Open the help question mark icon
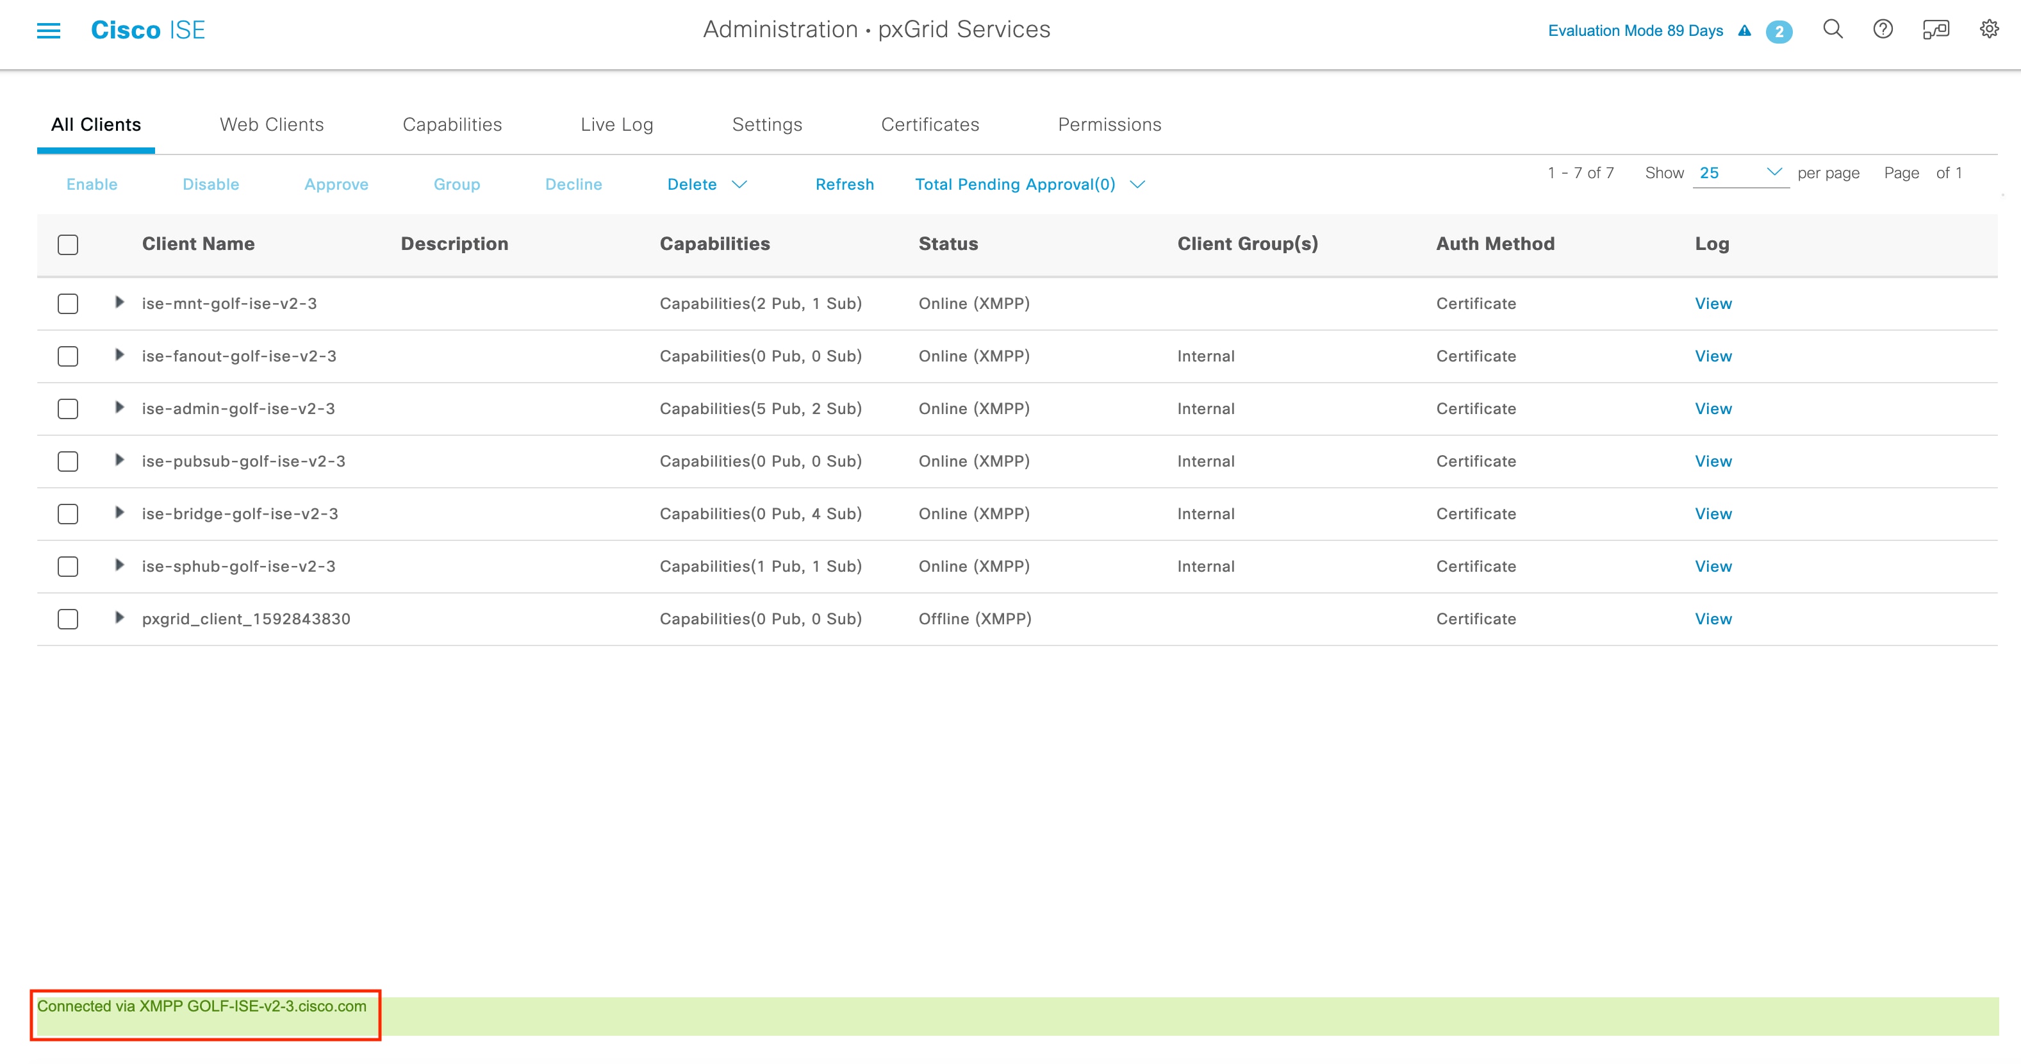This screenshot has height=1064, width=2021. point(1883,30)
